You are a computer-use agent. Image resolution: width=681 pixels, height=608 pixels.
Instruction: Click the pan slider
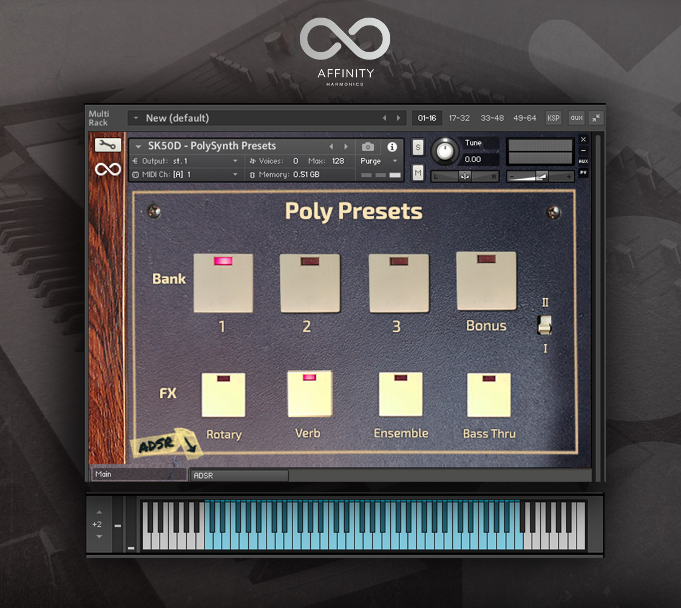tap(465, 176)
